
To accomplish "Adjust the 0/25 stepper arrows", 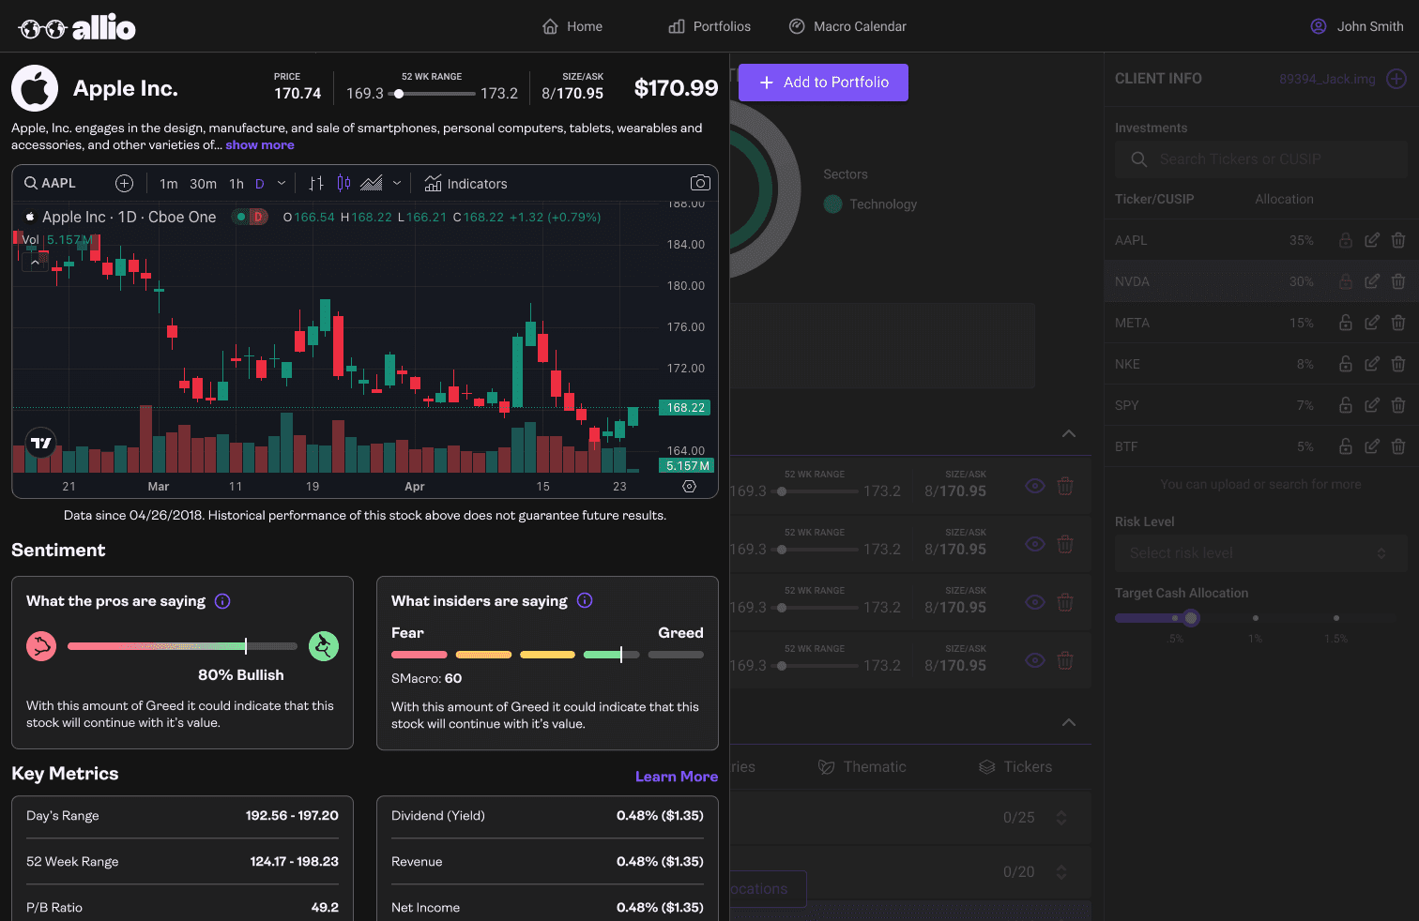I will click(1061, 818).
